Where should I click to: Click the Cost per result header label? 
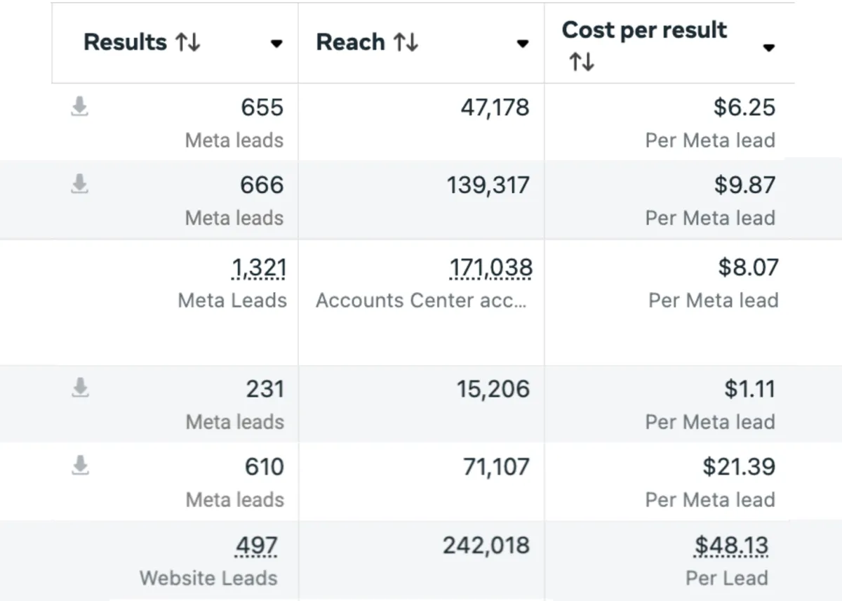click(x=644, y=30)
